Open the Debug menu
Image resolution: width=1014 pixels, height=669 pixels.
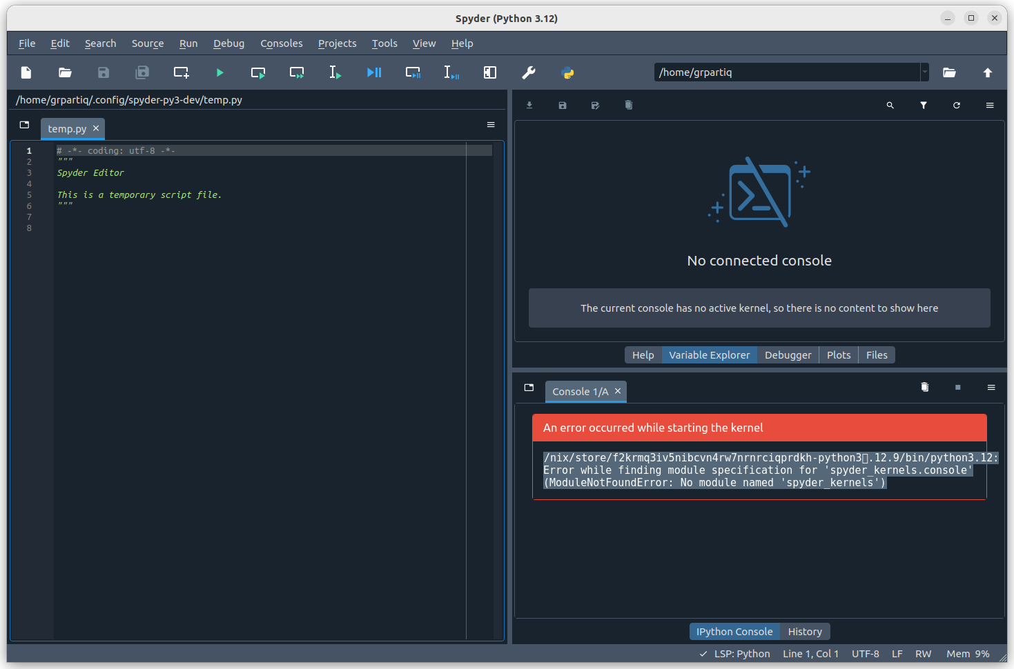229,43
